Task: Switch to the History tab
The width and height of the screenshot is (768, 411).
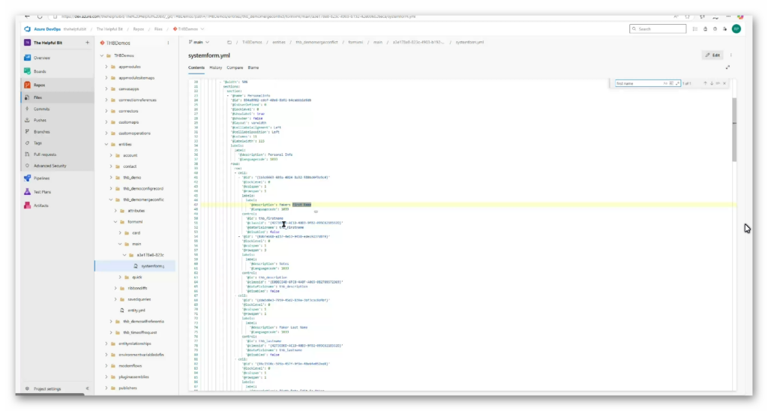Action: click(x=215, y=67)
